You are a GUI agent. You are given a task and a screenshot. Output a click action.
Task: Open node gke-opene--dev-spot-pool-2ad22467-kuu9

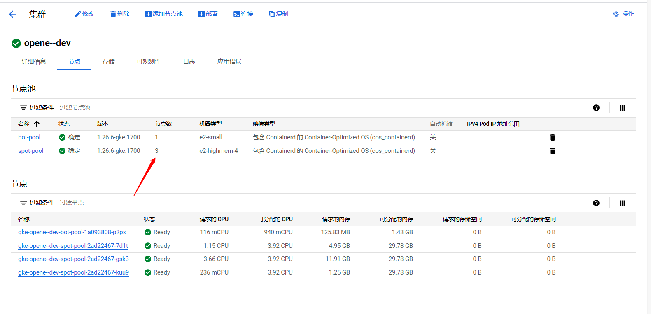(x=73, y=272)
